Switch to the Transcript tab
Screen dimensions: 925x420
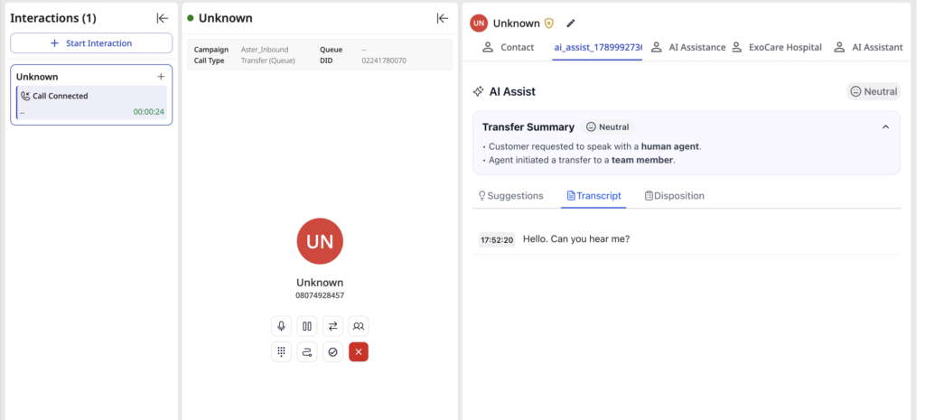tap(593, 196)
